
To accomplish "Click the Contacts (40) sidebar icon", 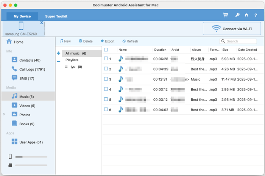I will point(14,59).
